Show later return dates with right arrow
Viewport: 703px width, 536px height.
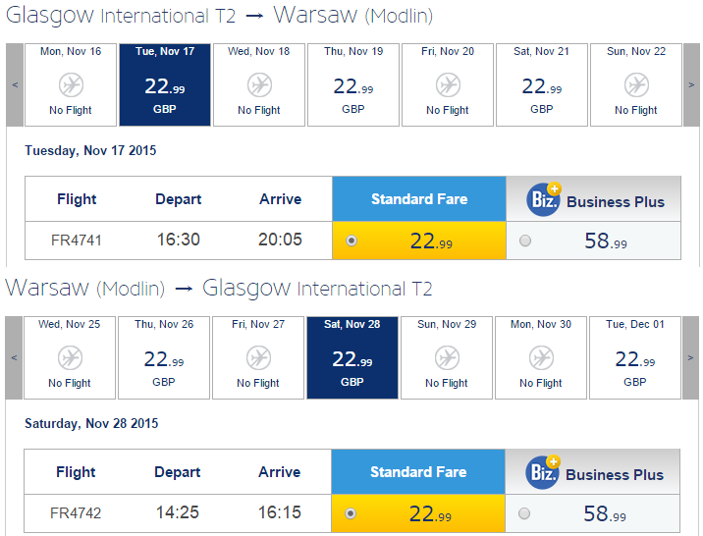tap(690, 357)
